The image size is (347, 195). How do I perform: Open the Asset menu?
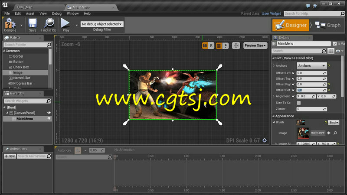click(30, 13)
